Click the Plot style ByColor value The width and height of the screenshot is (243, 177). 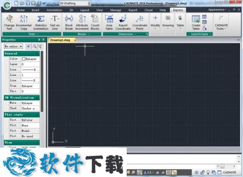30,120
